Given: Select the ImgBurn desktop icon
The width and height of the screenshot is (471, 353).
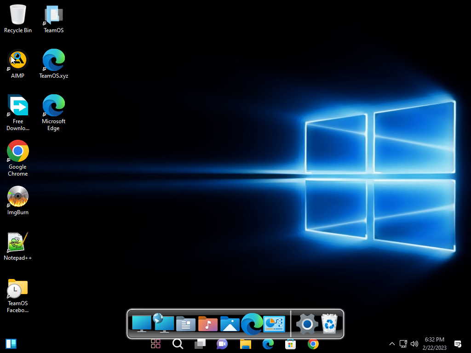Looking at the screenshot, I should click(18, 200).
